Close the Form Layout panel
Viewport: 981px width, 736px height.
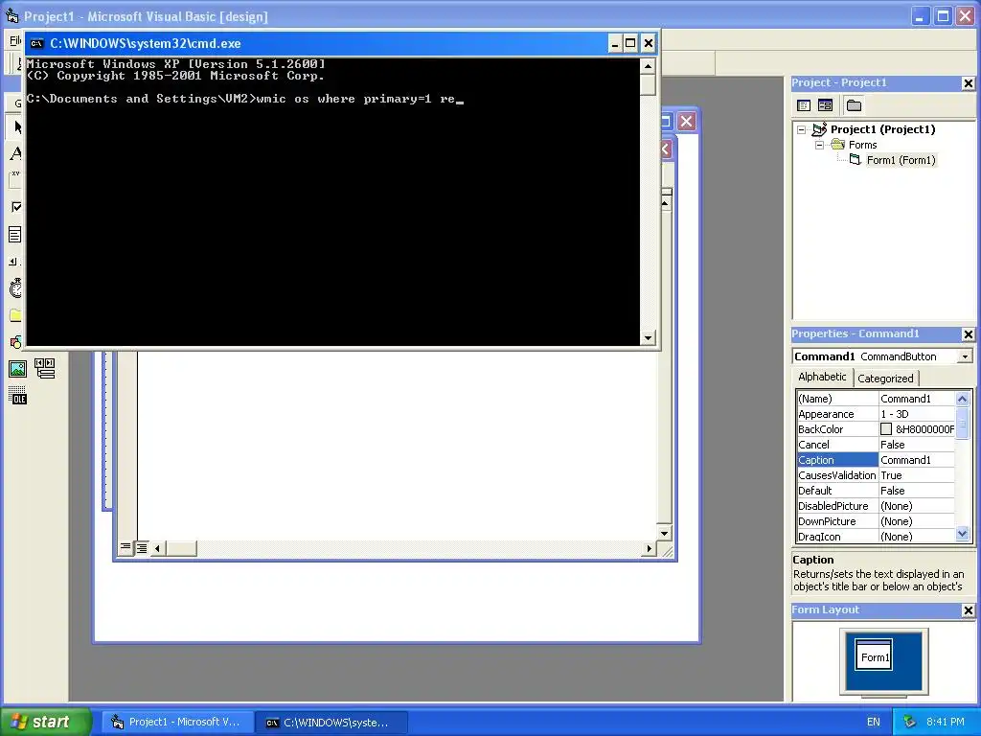pos(968,610)
